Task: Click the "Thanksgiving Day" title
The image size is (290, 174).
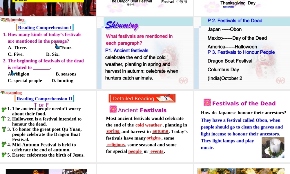Action: 238,3
